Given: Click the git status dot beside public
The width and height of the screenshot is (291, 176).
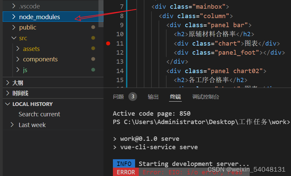Looking at the screenshot, I should click(93, 27).
